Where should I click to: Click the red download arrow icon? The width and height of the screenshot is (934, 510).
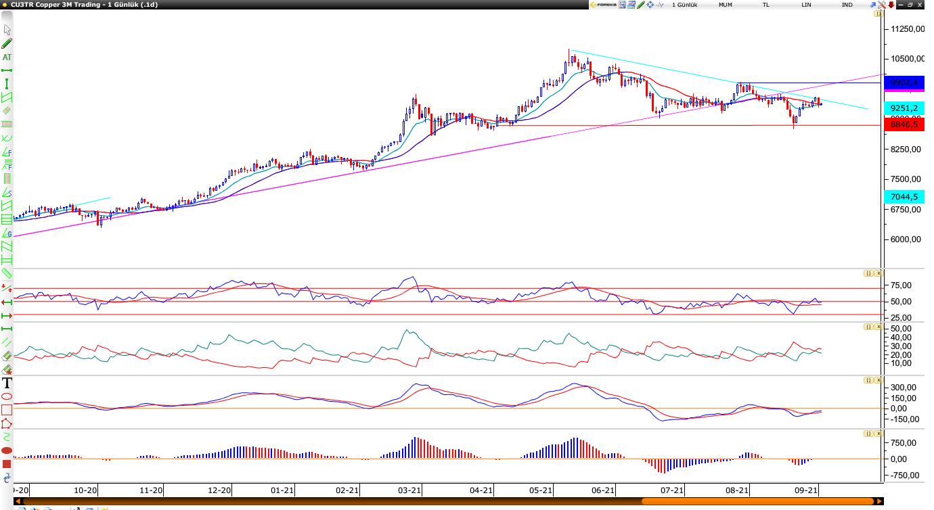[x=891, y=5]
